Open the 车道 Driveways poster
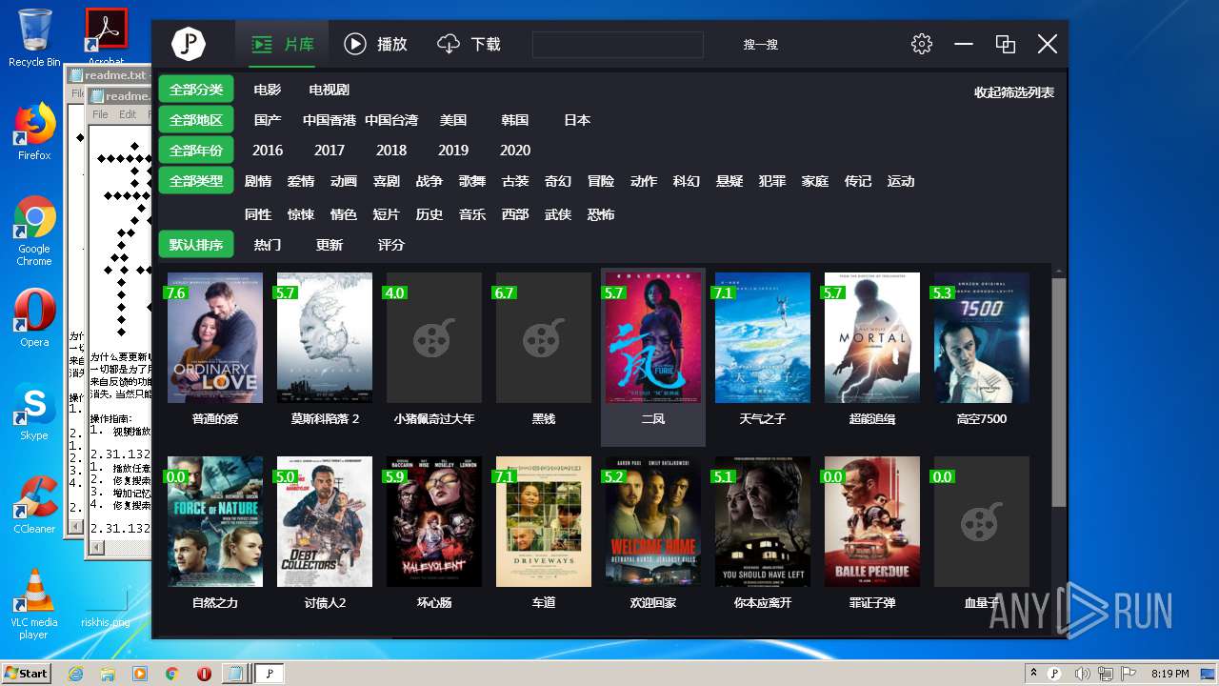The height and width of the screenshot is (686, 1219). [544, 521]
